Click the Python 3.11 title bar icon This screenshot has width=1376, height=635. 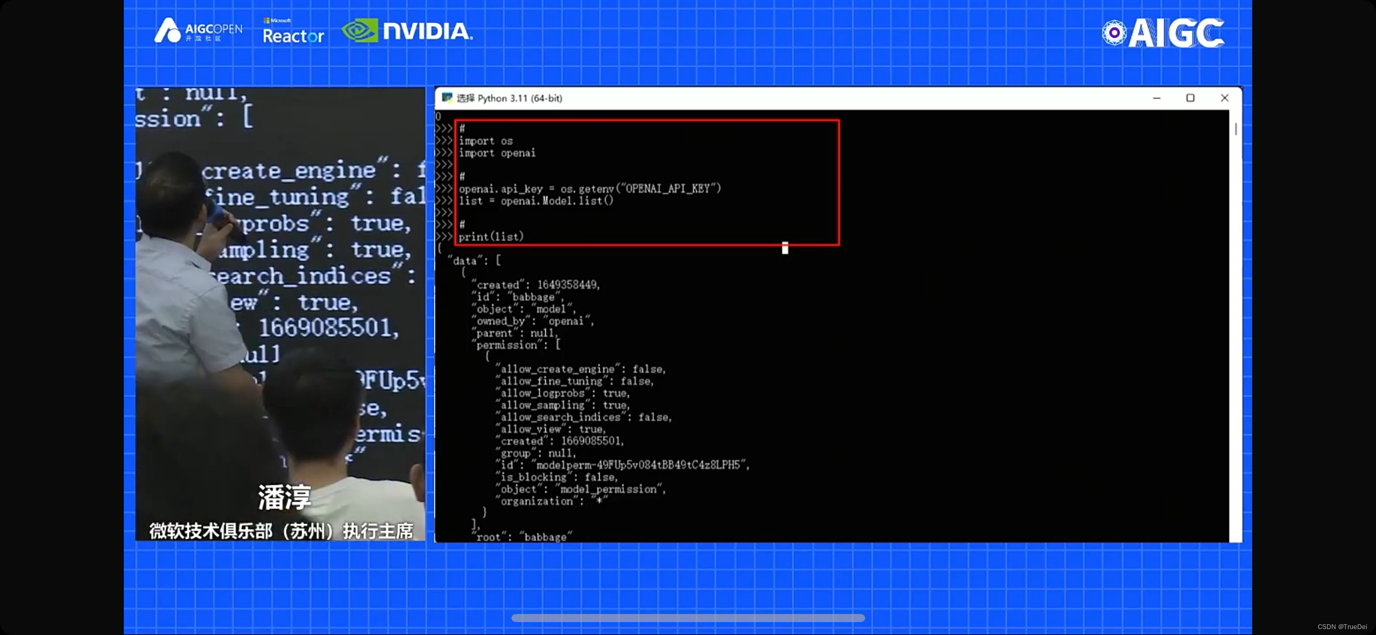[448, 97]
